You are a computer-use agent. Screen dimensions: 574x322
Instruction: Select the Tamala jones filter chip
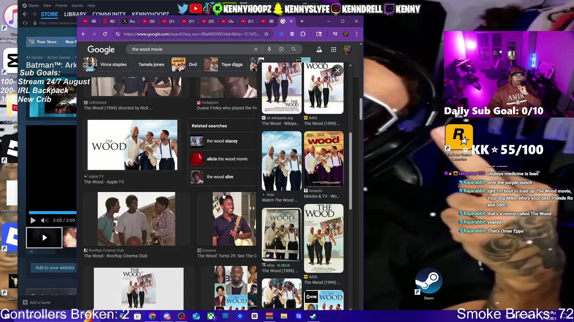coord(151,64)
